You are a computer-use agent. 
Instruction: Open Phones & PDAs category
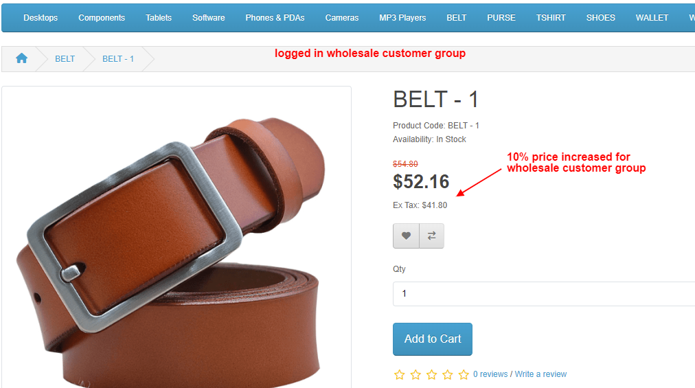coord(275,18)
